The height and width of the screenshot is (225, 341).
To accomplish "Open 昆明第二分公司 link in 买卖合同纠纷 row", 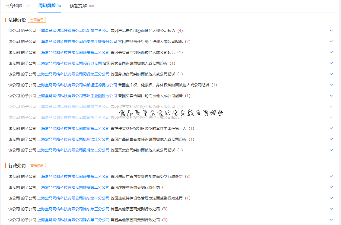I will pyautogui.click(x=74, y=150).
